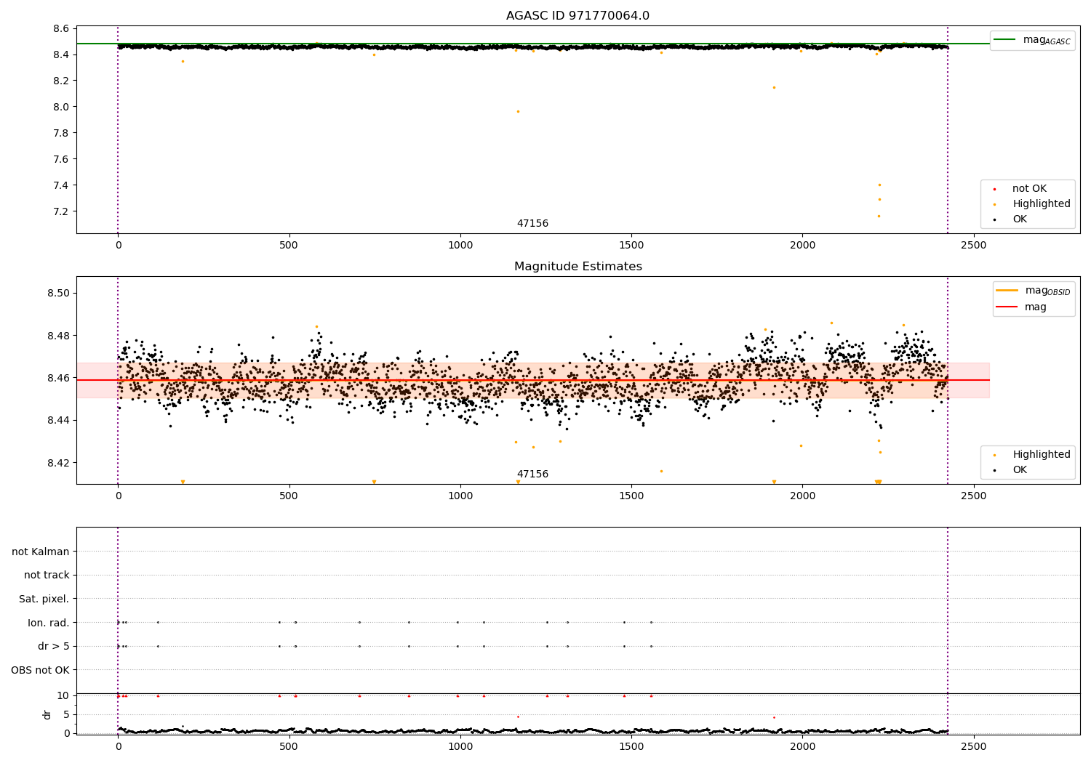The width and height of the screenshot is (1091, 763).
Task: Select the 'not Kalman' axis label
Action: click(x=41, y=552)
